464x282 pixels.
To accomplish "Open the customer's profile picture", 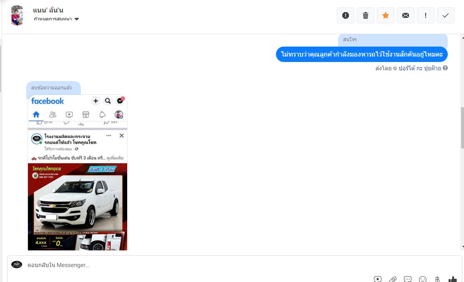I will tap(17, 15).
